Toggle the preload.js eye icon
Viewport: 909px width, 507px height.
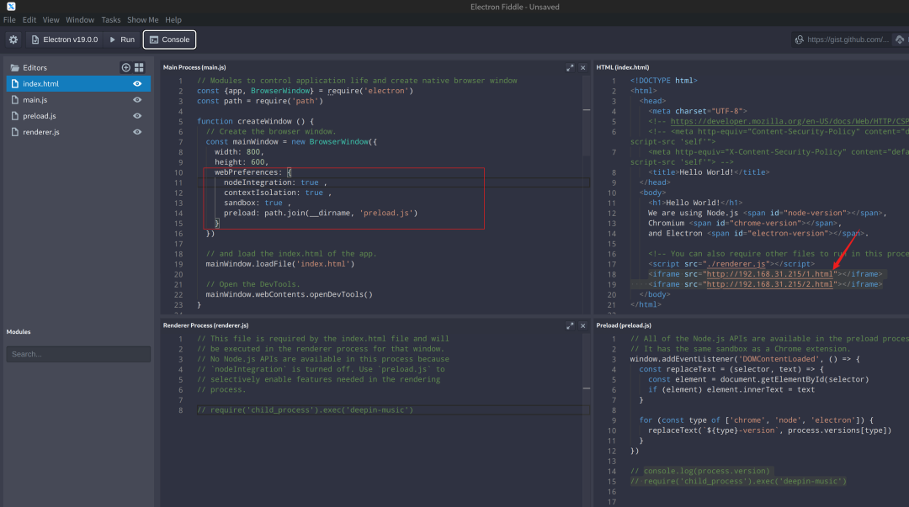click(137, 116)
